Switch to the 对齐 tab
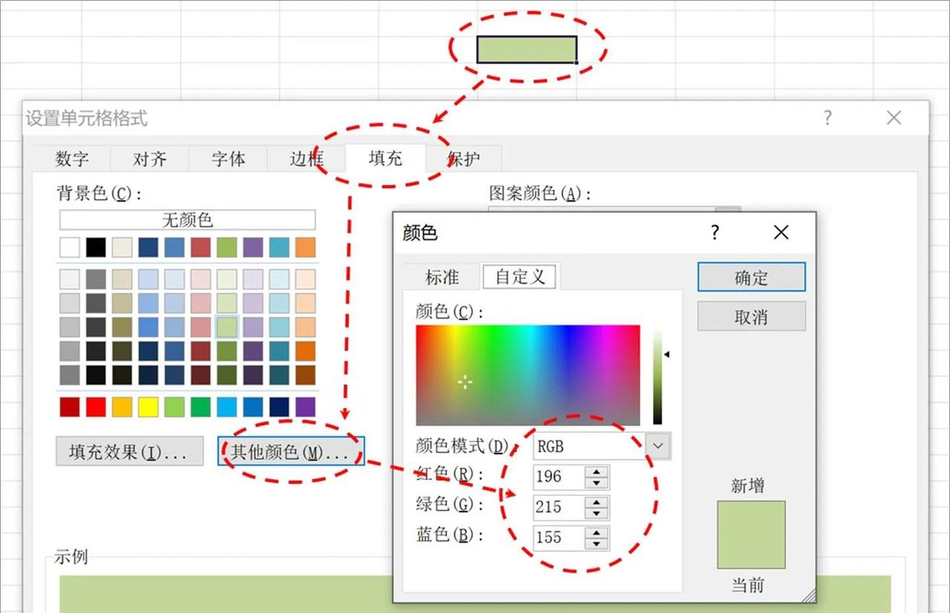The image size is (950, 613). coord(149,158)
